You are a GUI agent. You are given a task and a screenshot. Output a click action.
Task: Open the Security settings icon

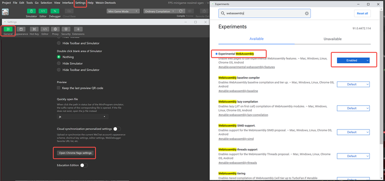pos(66,29)
